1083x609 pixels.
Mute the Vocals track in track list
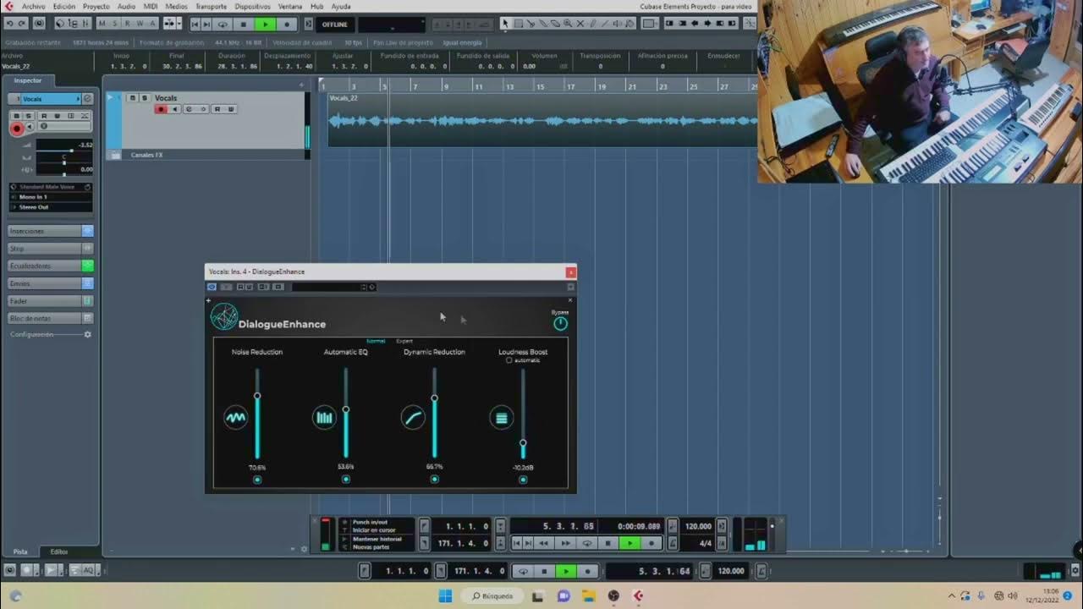click(134, 98)
